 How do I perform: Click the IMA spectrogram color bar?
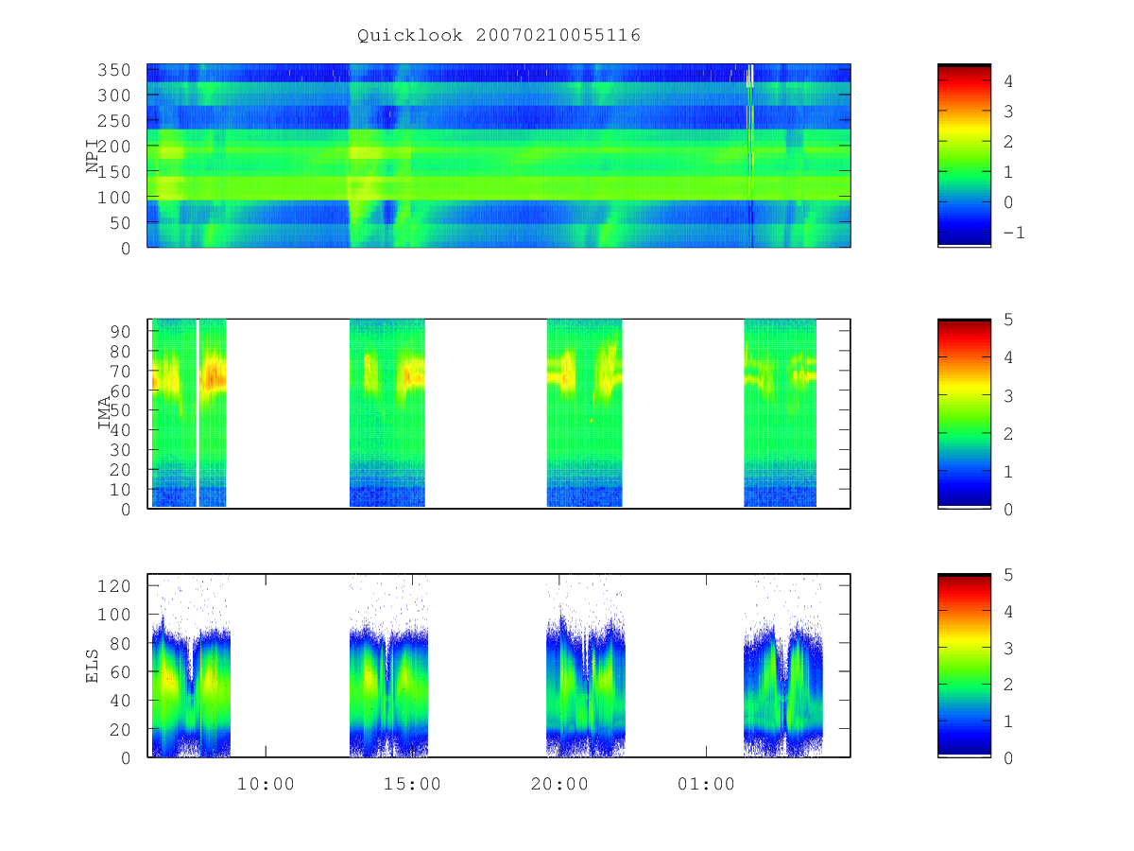click(964, 413)
